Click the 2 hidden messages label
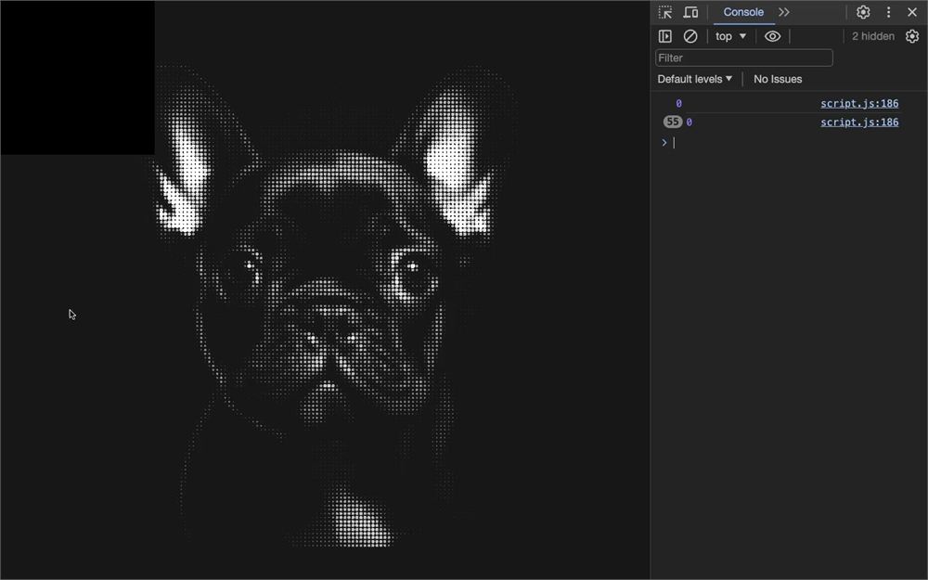The height and width of the screenshot is (580, 928). (873, 36)
